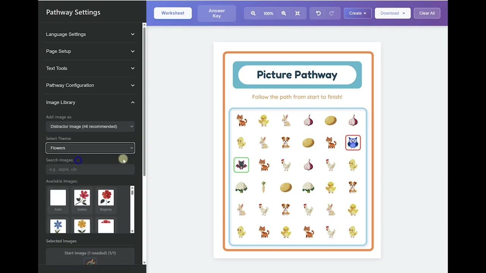This screenshot has height=273, width=486.
Task: Click the 'Pathway Settings' panel heading
Action: click(x=73, y=12)
